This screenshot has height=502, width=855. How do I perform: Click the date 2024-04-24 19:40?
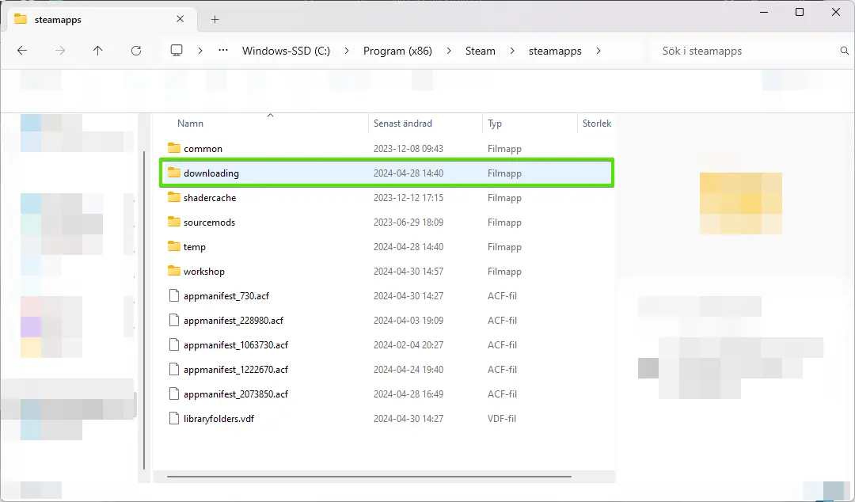(408, 370)
